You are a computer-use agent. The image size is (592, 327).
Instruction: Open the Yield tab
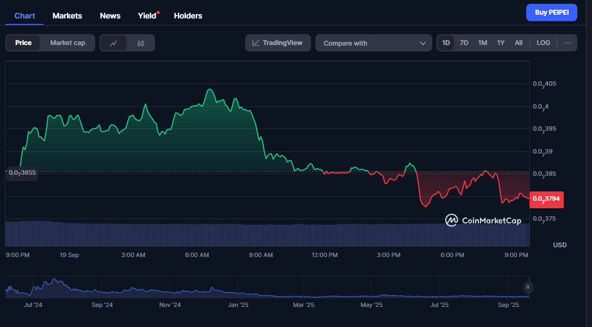(x=146, y=16)
